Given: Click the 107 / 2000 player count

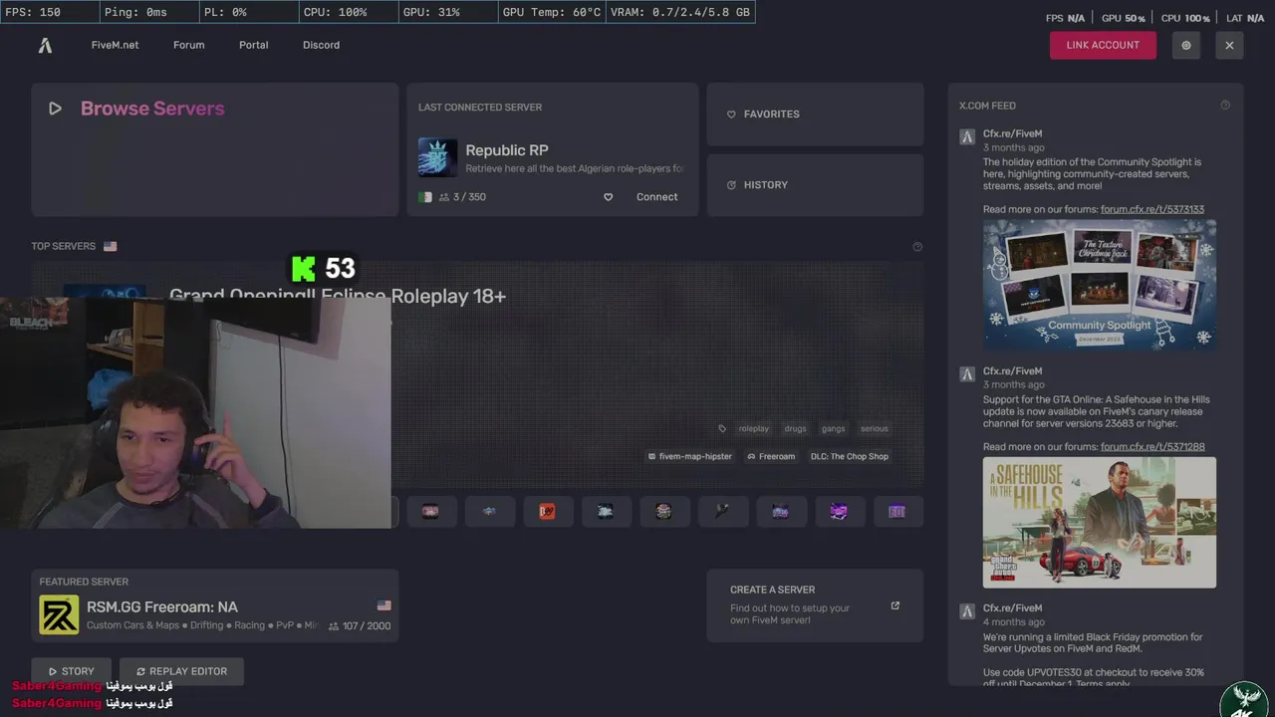Looking at the screenshot, I should 367,626.
